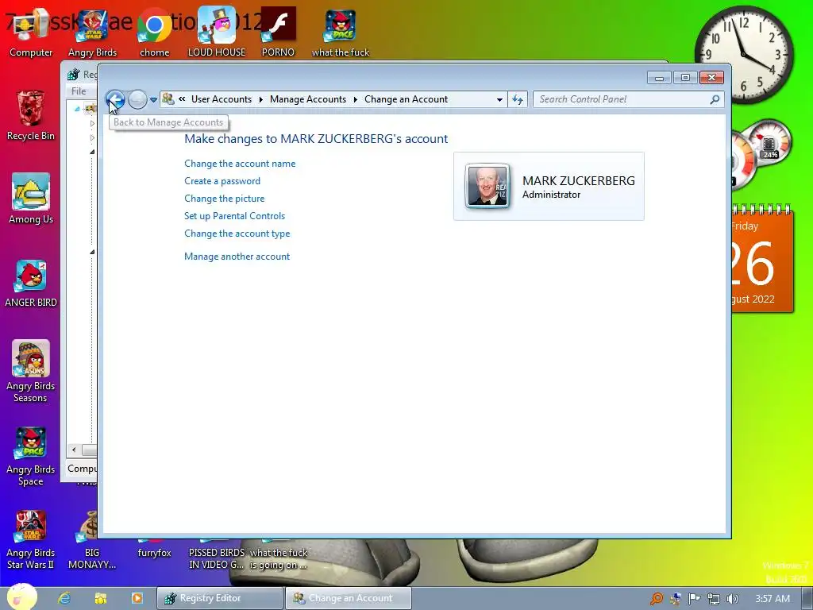Click taskbar clock showing 3:57 AM
The height and width of the screenshot is (610, 813).
tap(773, 599)
